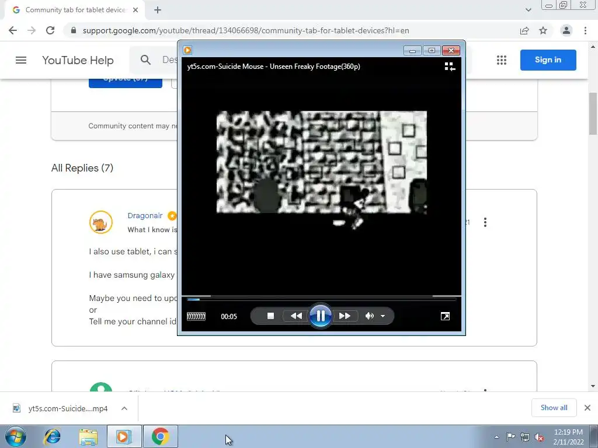Close the Community tab browser tab
Image resolution: width=598 pixels, height=448 pixels.
[135, 10]
